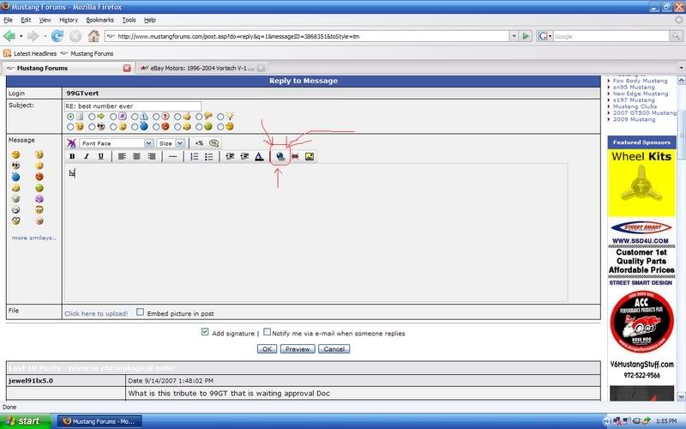This screenshot has width=686, height=429.
Task: Open the list all tabs dropdown
Action: [x=681, y=68]
